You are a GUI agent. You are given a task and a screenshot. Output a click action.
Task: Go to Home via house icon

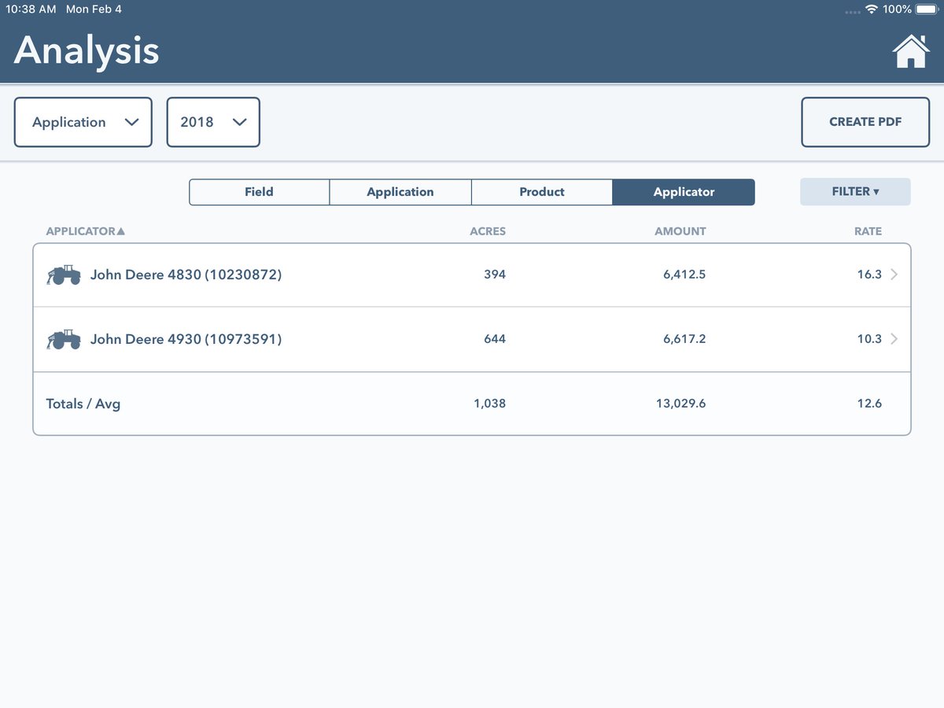point(910,51)
